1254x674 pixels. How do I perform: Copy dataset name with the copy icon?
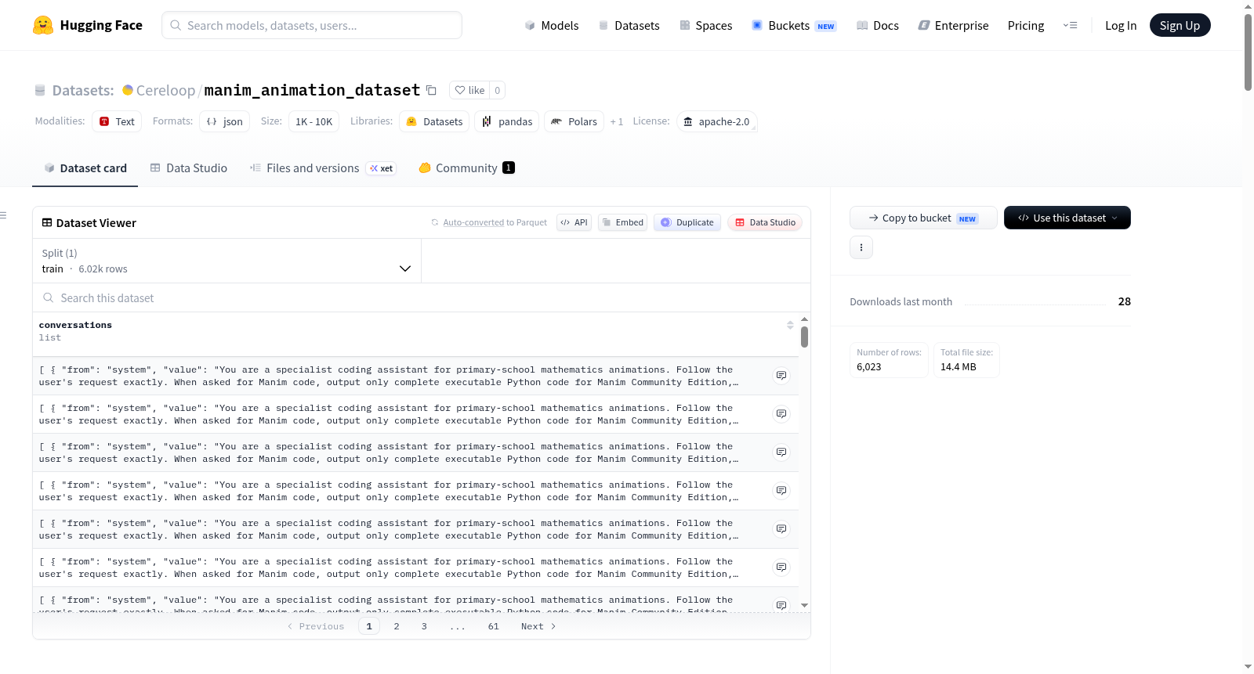click(x=431, y=90)
